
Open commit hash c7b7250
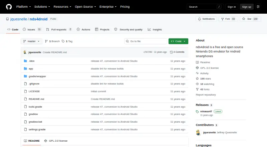pyautogui.click(x=148, y=52)
